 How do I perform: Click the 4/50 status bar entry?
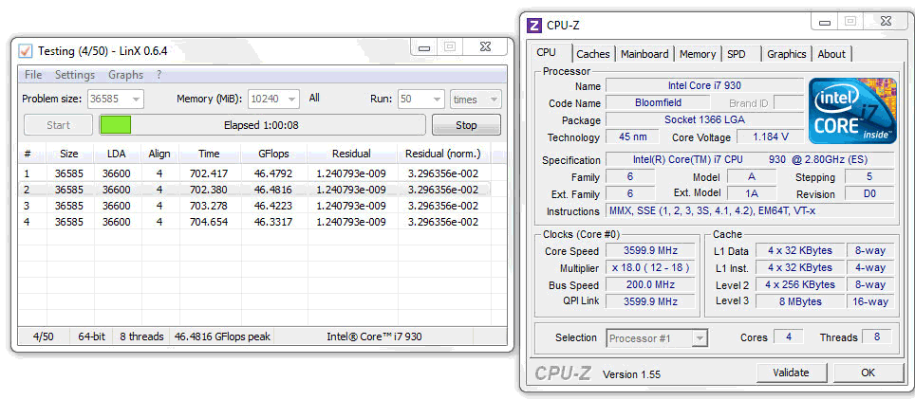[43, 336]
